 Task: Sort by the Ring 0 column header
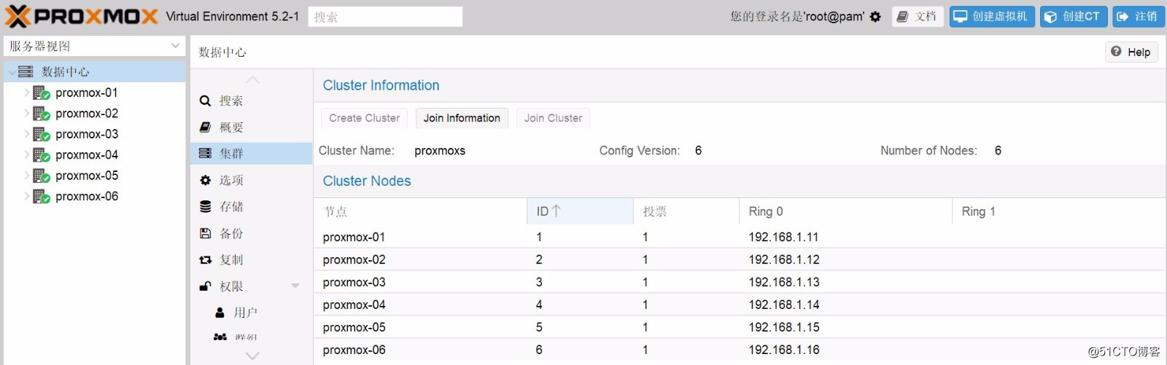845,211
